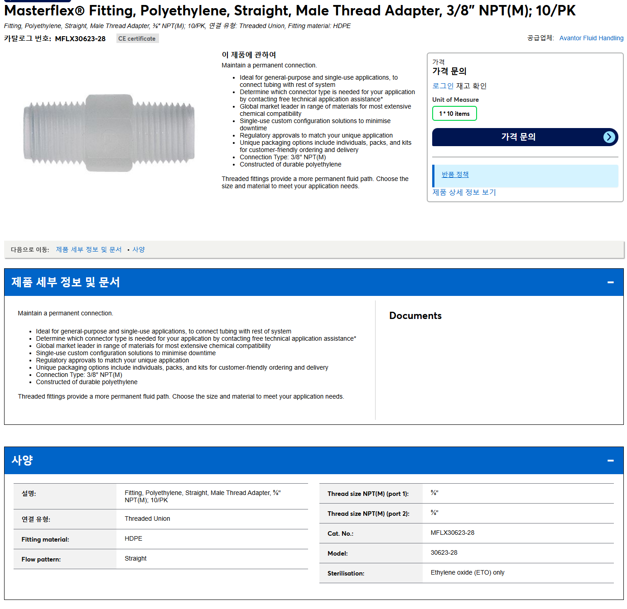Jump to 사양 anchor link

139,250
